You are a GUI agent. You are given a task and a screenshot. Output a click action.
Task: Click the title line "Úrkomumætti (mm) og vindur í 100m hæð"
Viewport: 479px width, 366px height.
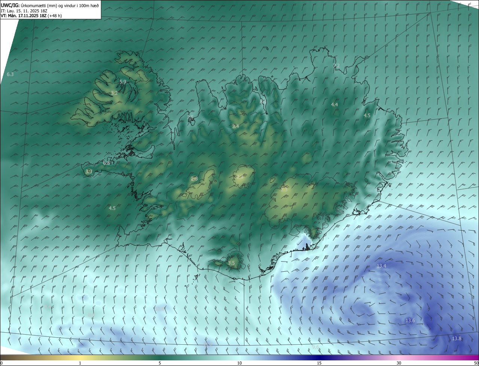(60, 5)
